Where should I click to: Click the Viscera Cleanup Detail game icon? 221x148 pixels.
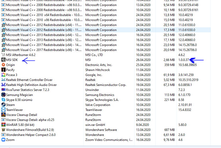click(x=3, y=115)
